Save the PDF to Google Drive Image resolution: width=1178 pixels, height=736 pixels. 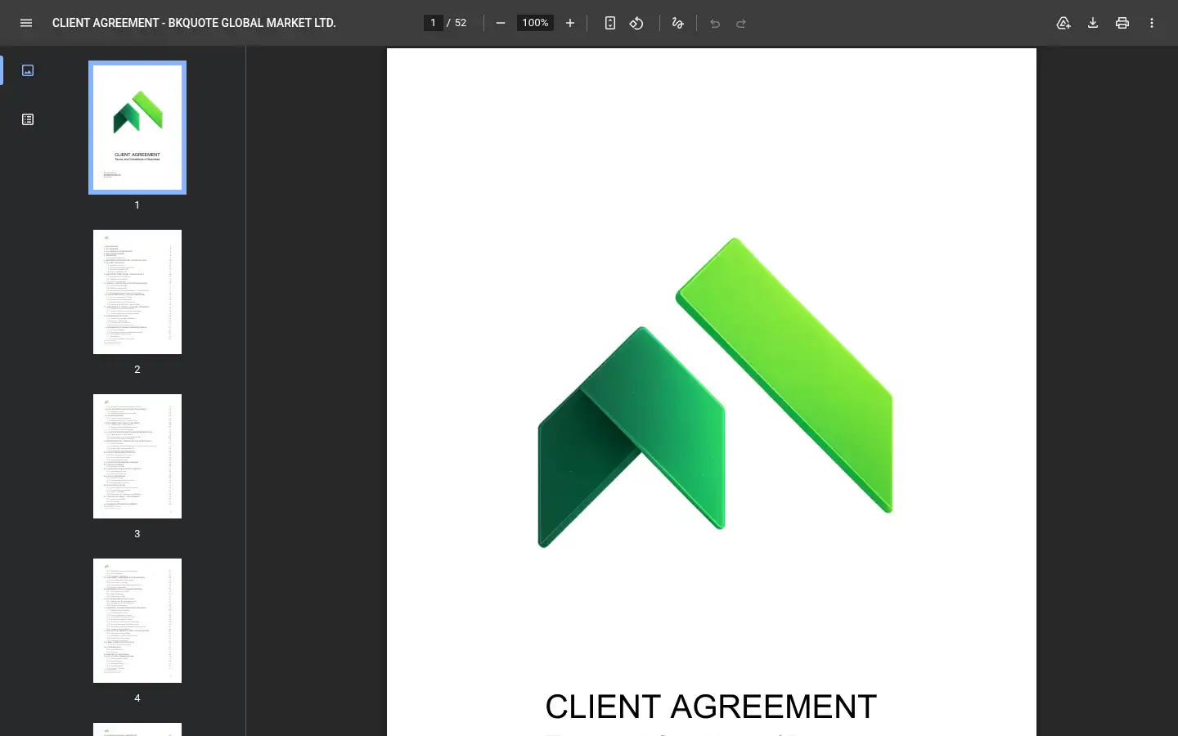(1063, 23)
